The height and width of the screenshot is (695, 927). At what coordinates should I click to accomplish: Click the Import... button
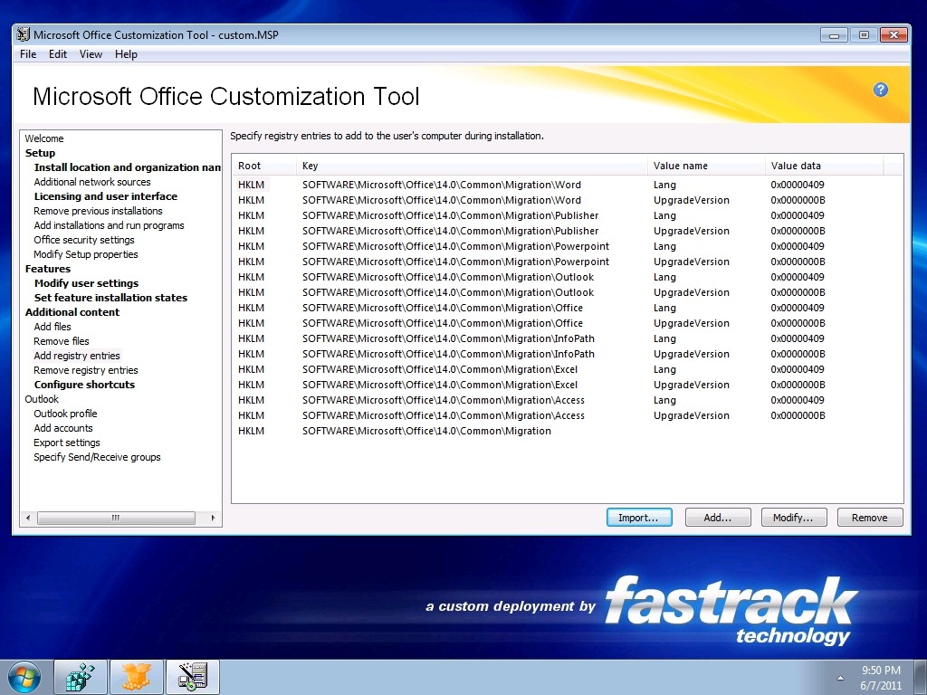tap(639, 517)
